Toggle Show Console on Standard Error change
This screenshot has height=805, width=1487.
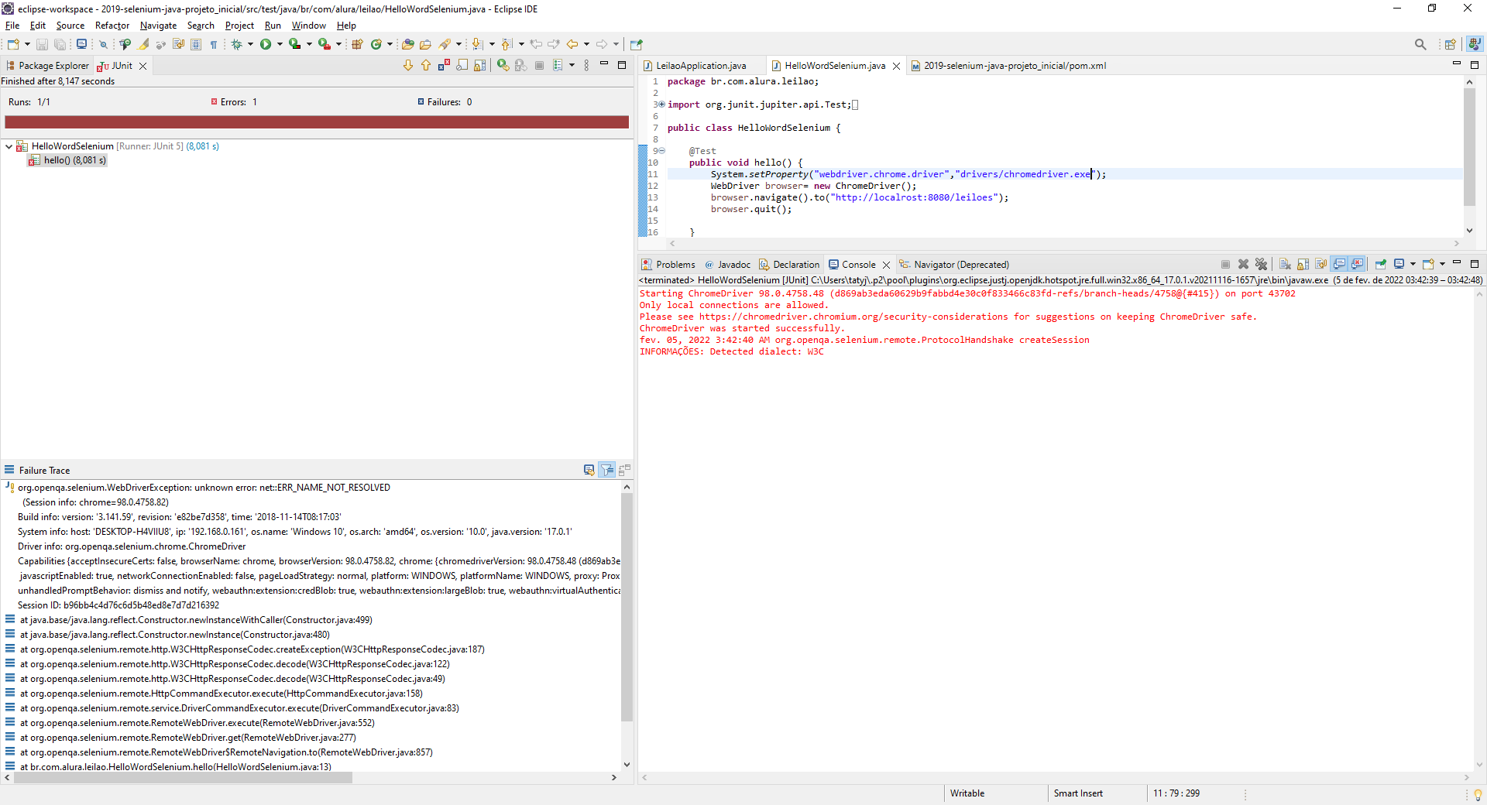point(1357,264)
